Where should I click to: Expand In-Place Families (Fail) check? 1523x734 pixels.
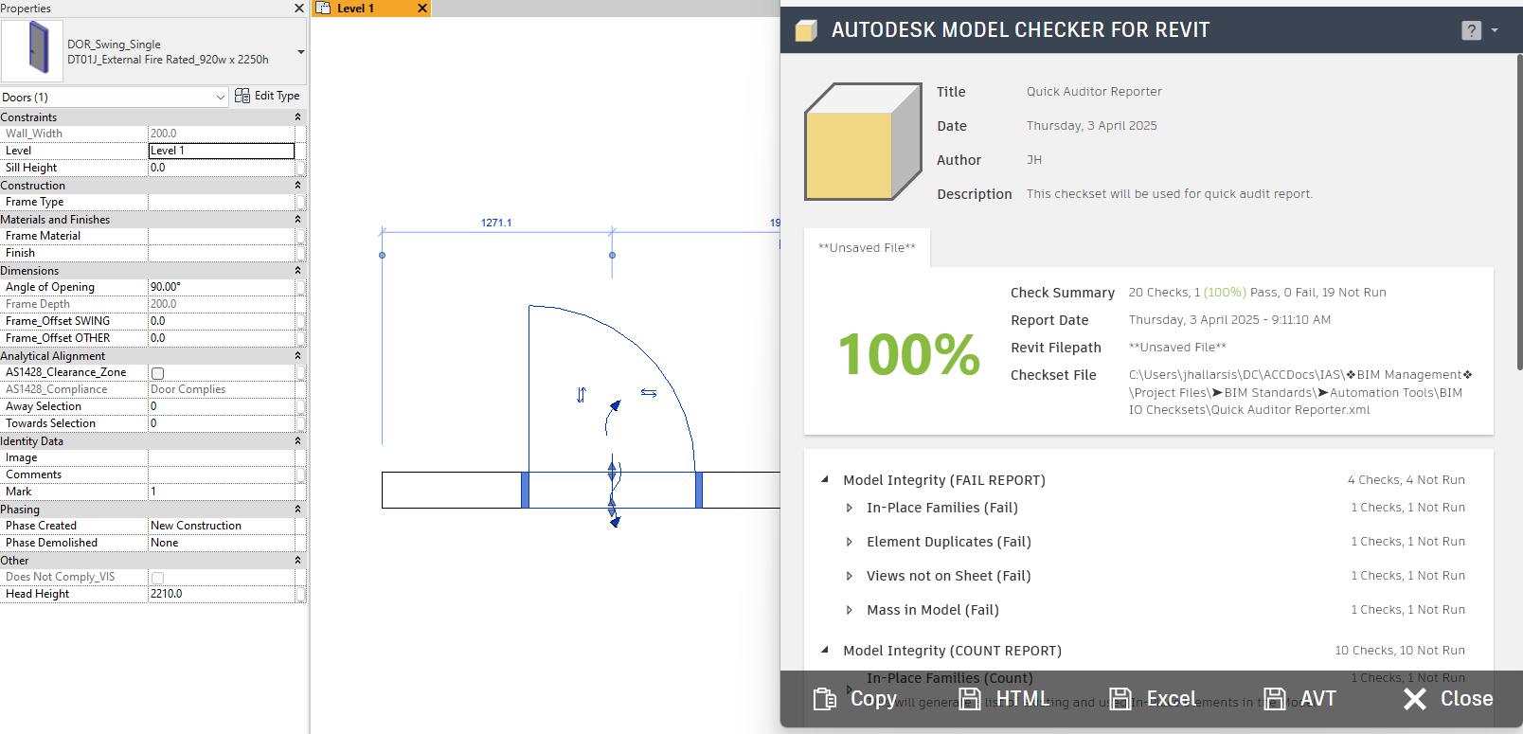click(x=849, y=508)
